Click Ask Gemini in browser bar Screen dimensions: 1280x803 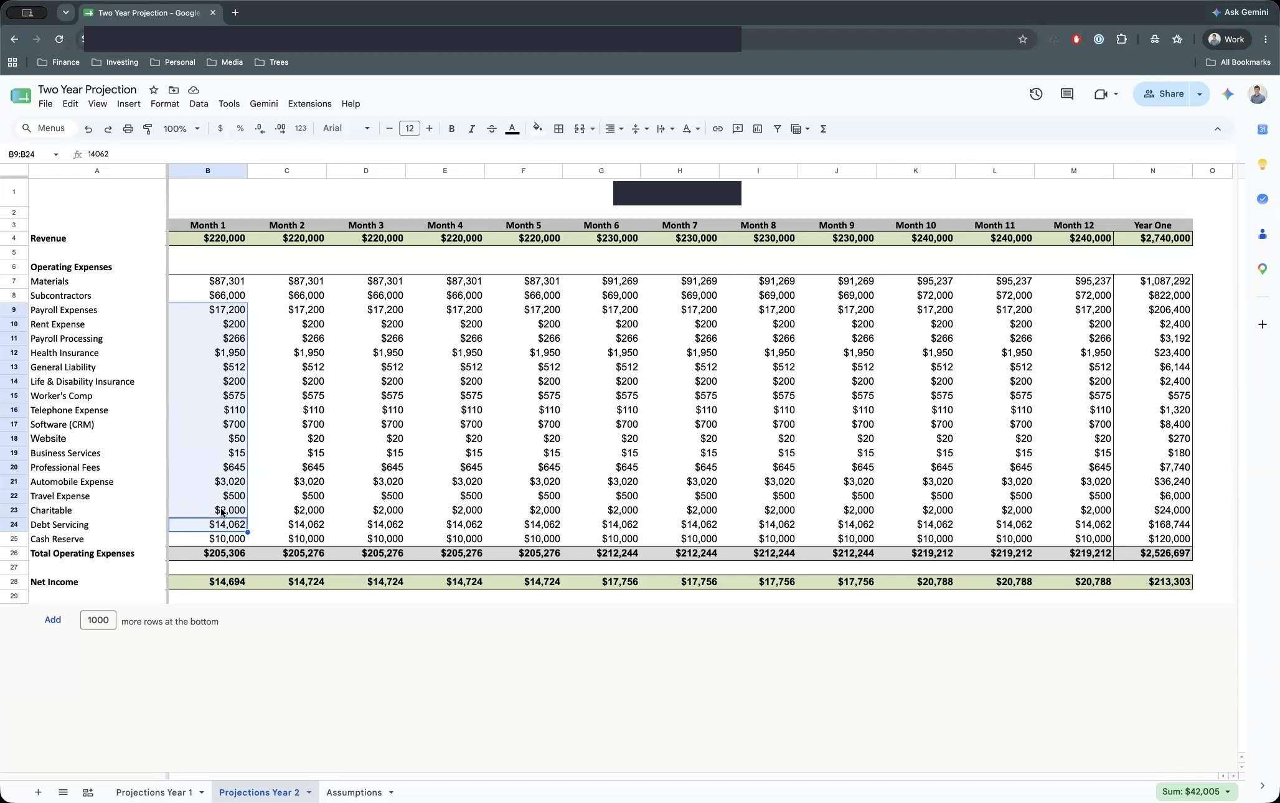[x=1240, y=12]
